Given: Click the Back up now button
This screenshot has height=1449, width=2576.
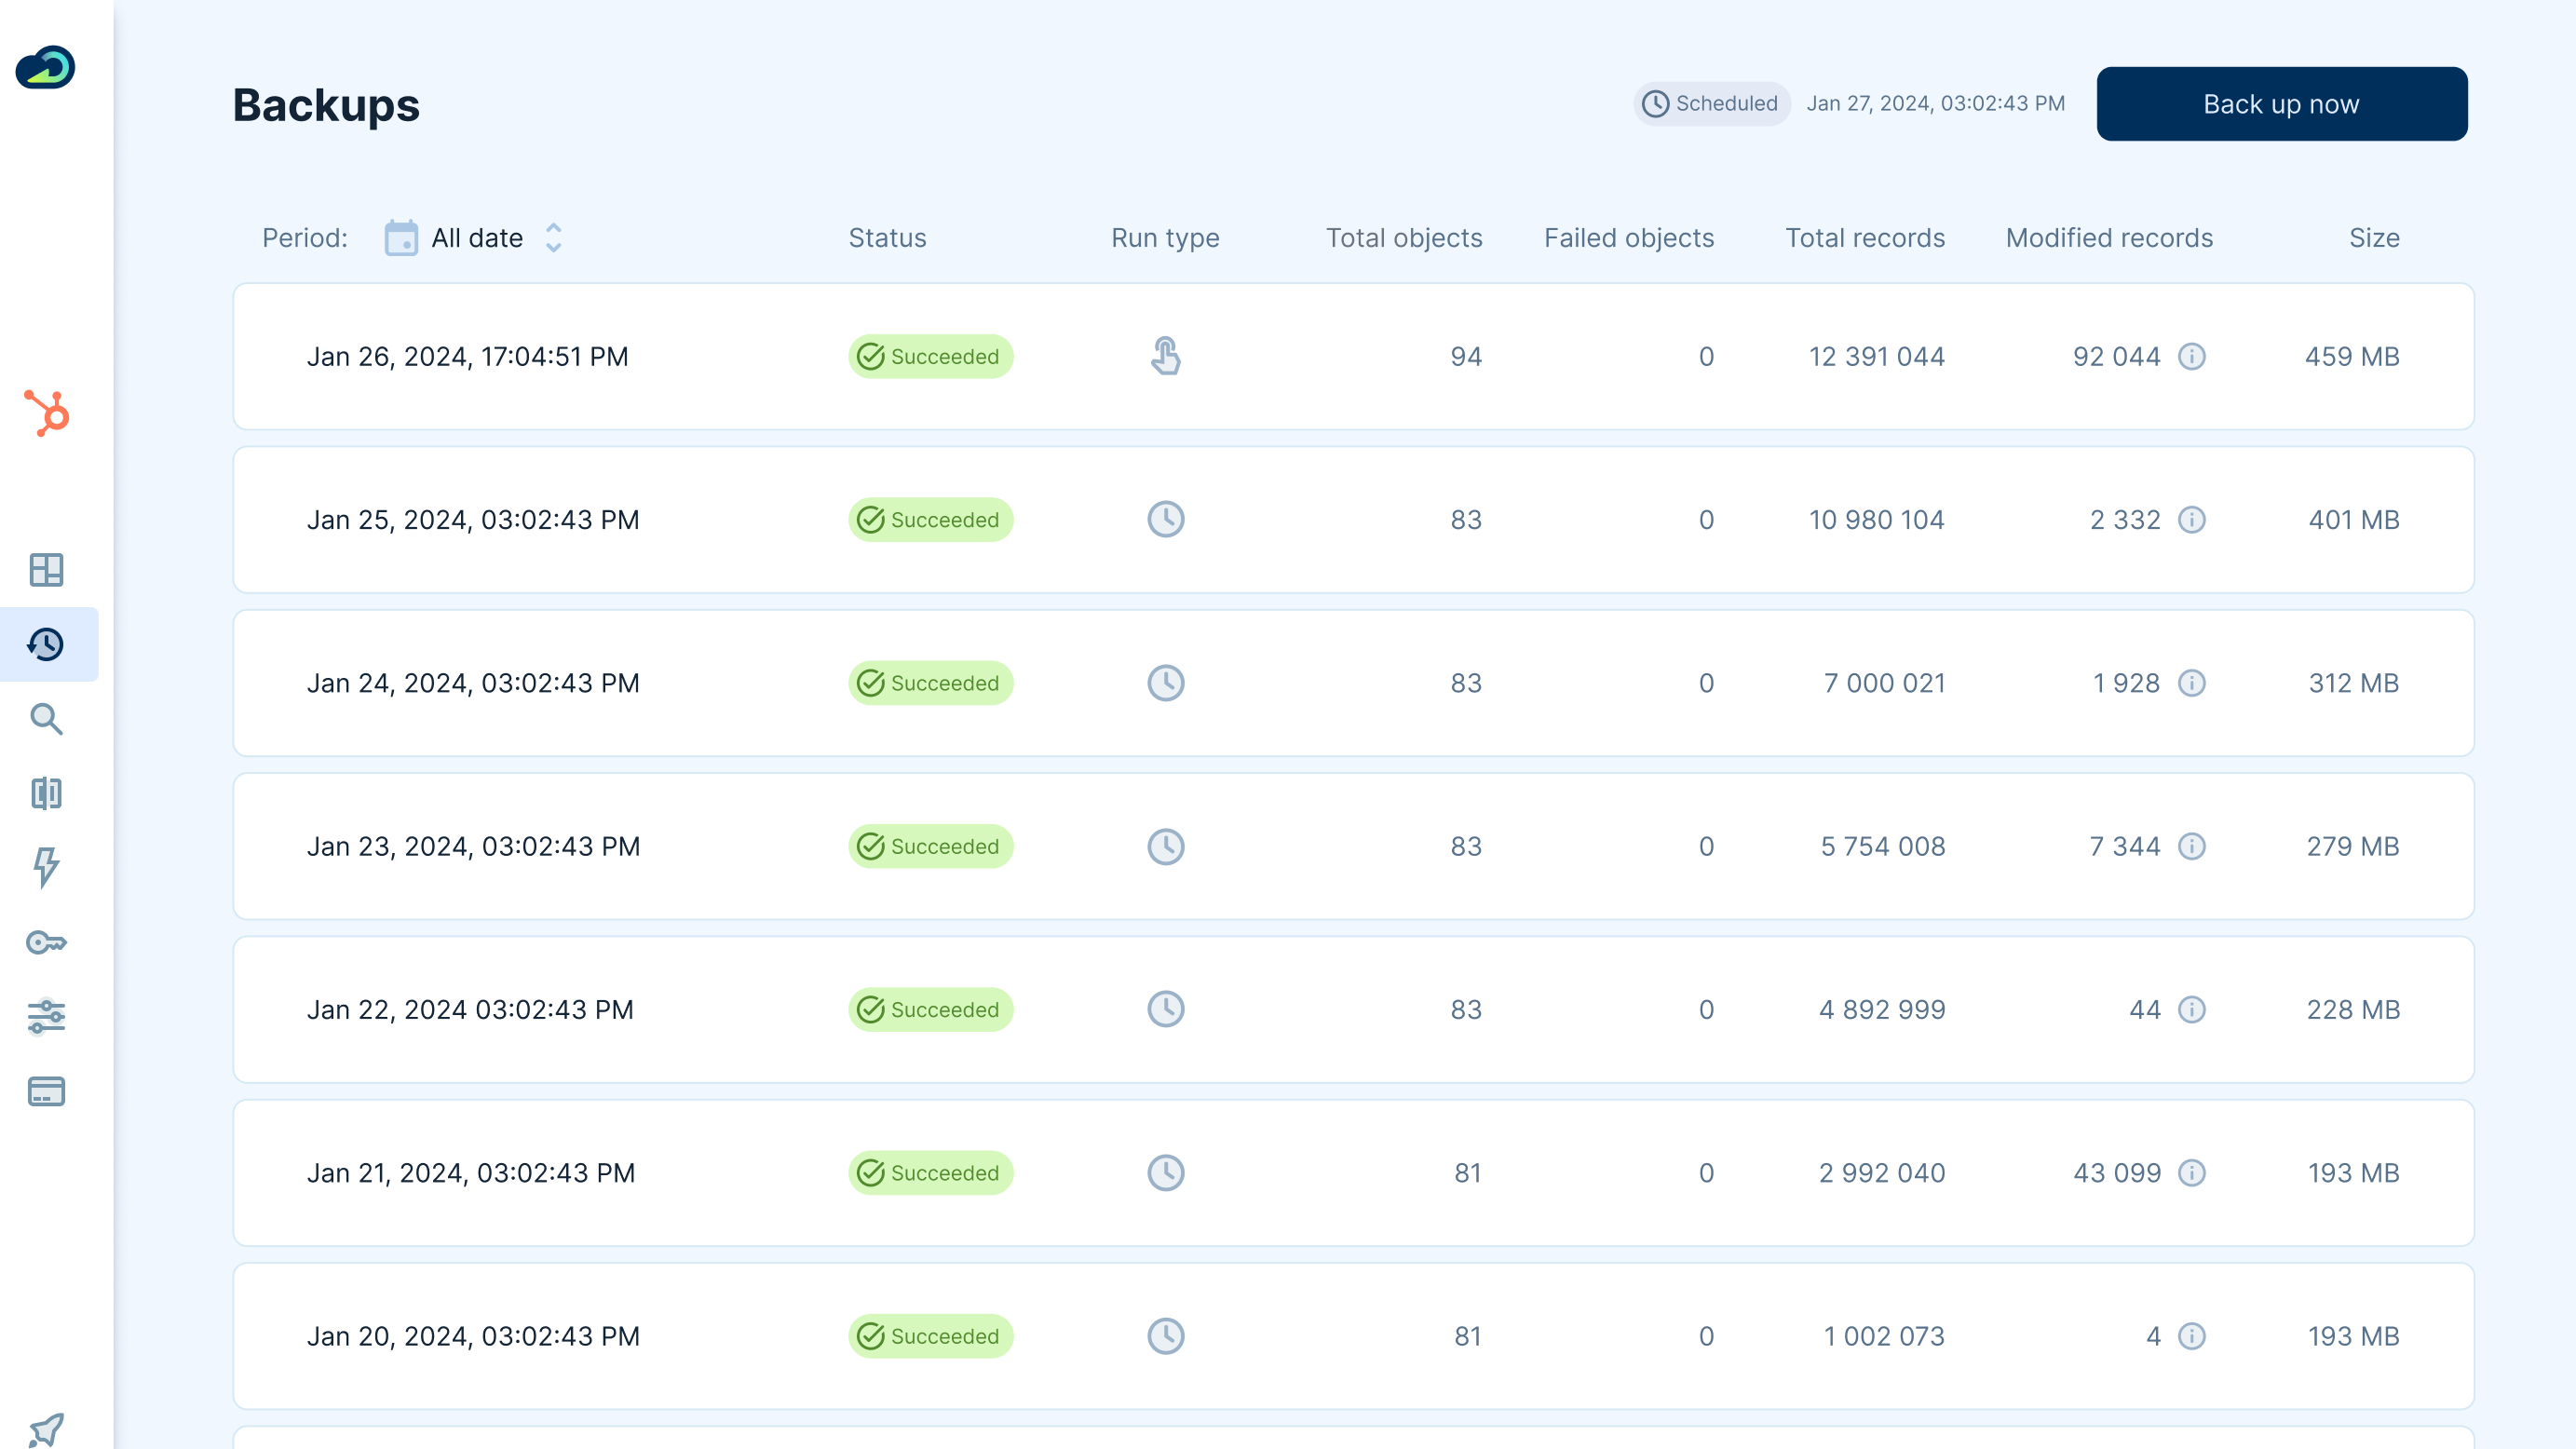Looking at the screenshot, I should click(x=2281, y=103).
